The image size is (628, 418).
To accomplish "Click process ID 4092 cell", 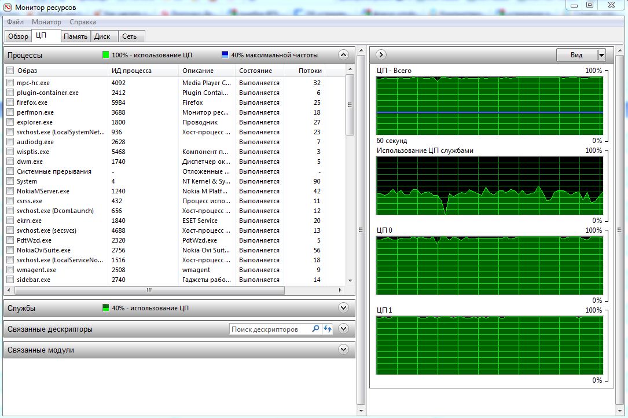I will click(x=119, y=83).
